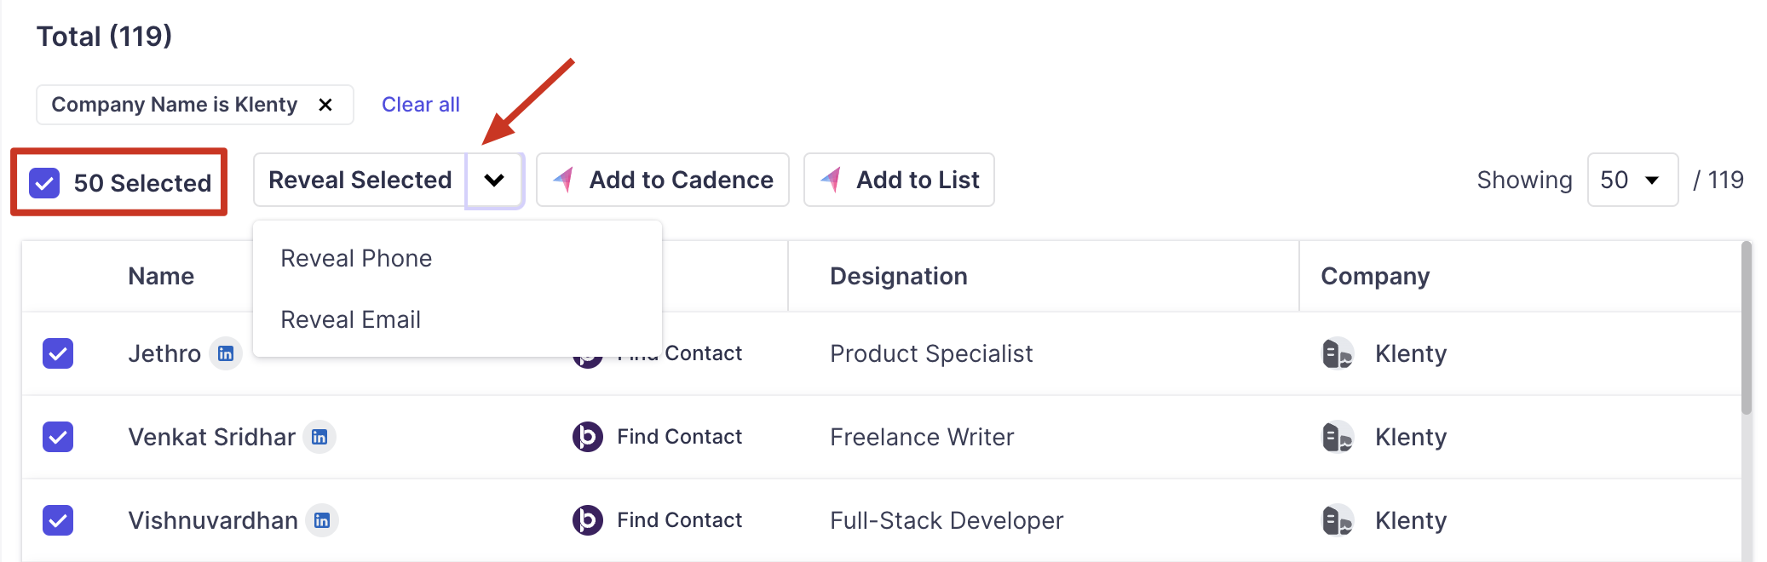Click Klenty company logo in Jethro's row
1767x562 pixels.
coord(1337,353)
